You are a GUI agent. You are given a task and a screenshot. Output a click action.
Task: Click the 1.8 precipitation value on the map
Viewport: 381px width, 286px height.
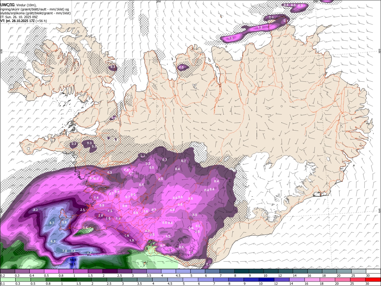tap(132, 240)
